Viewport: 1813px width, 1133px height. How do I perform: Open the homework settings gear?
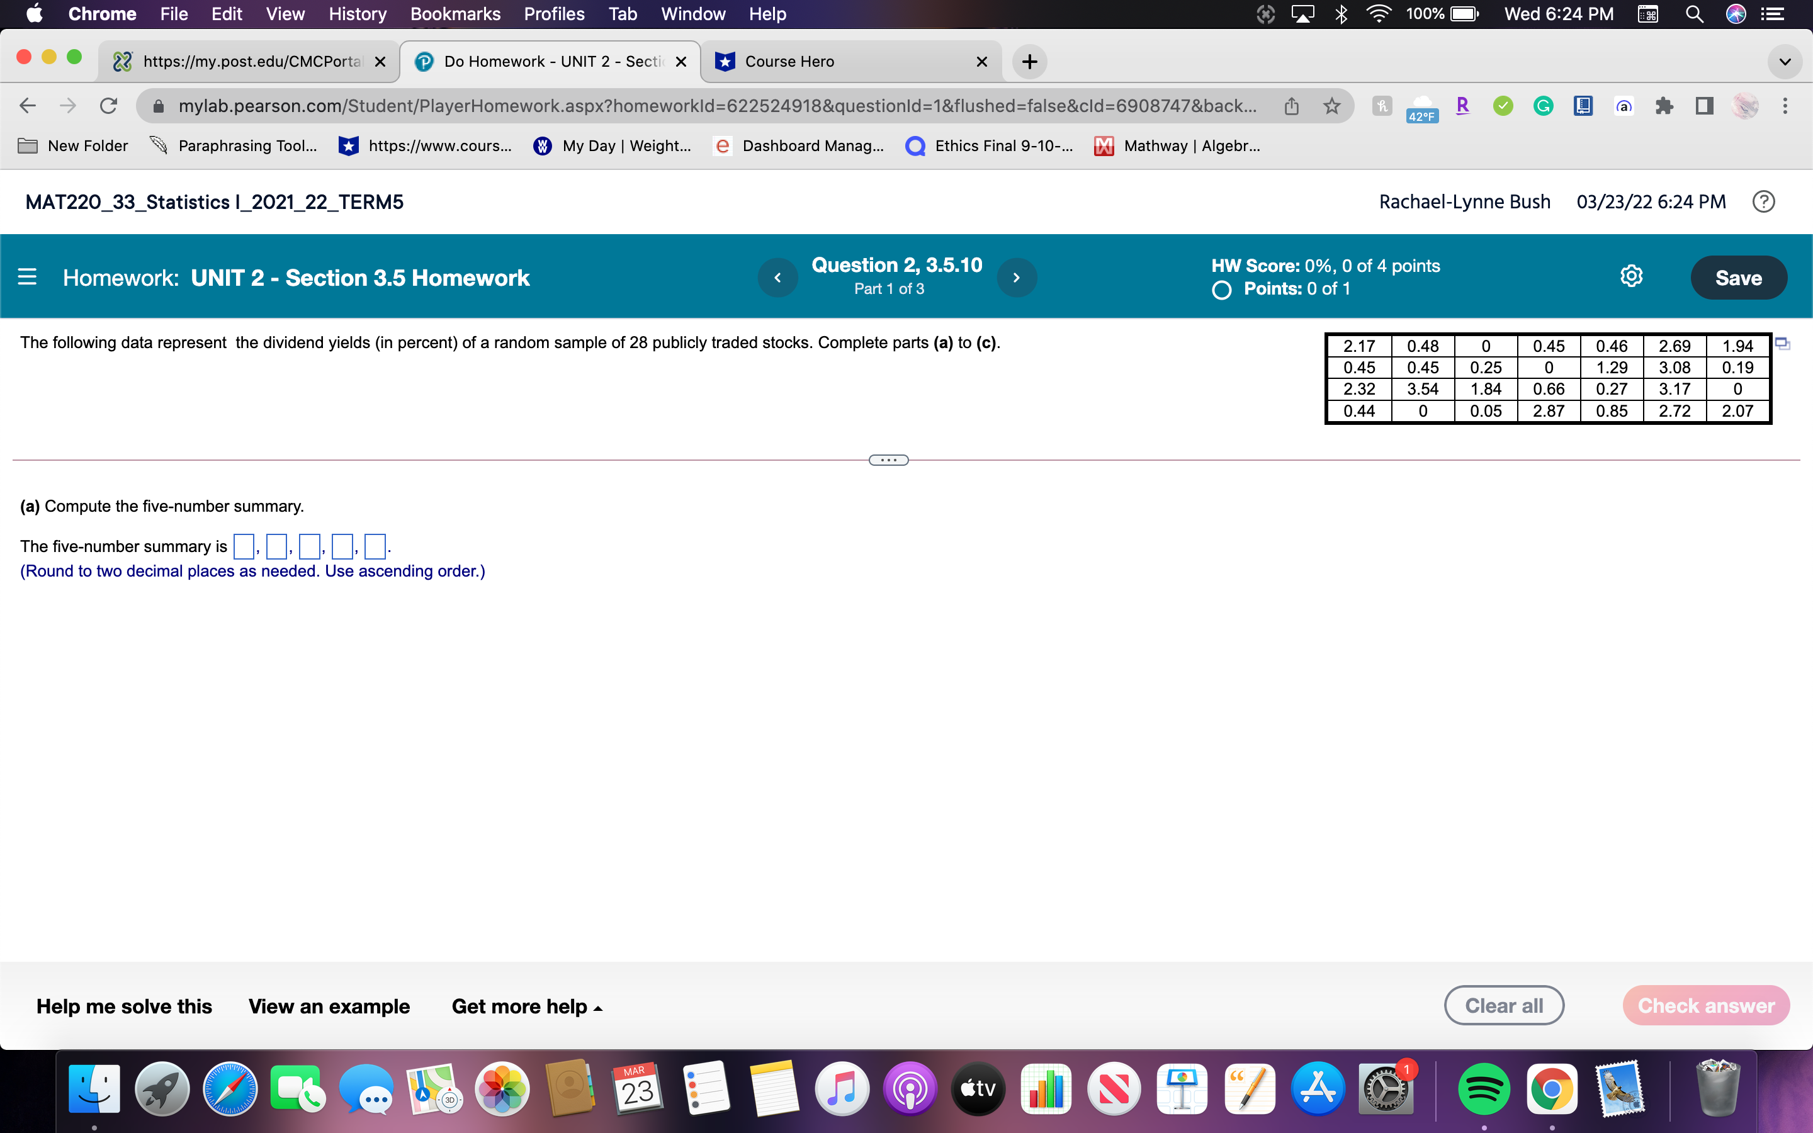click(x=1631, y=276)
